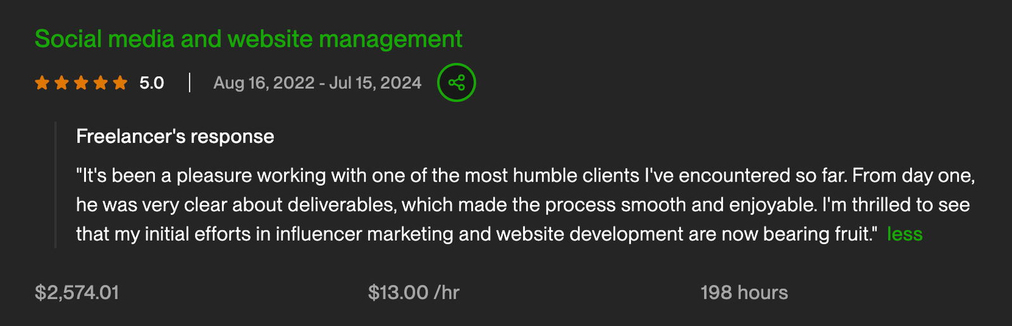
Task: Click the Aug 16, 2022 start date
Action: tap(264, 83)
